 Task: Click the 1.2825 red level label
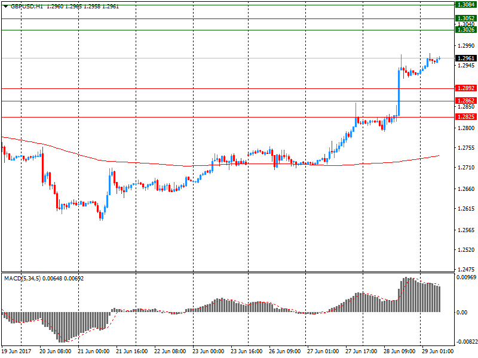point(466,116)
